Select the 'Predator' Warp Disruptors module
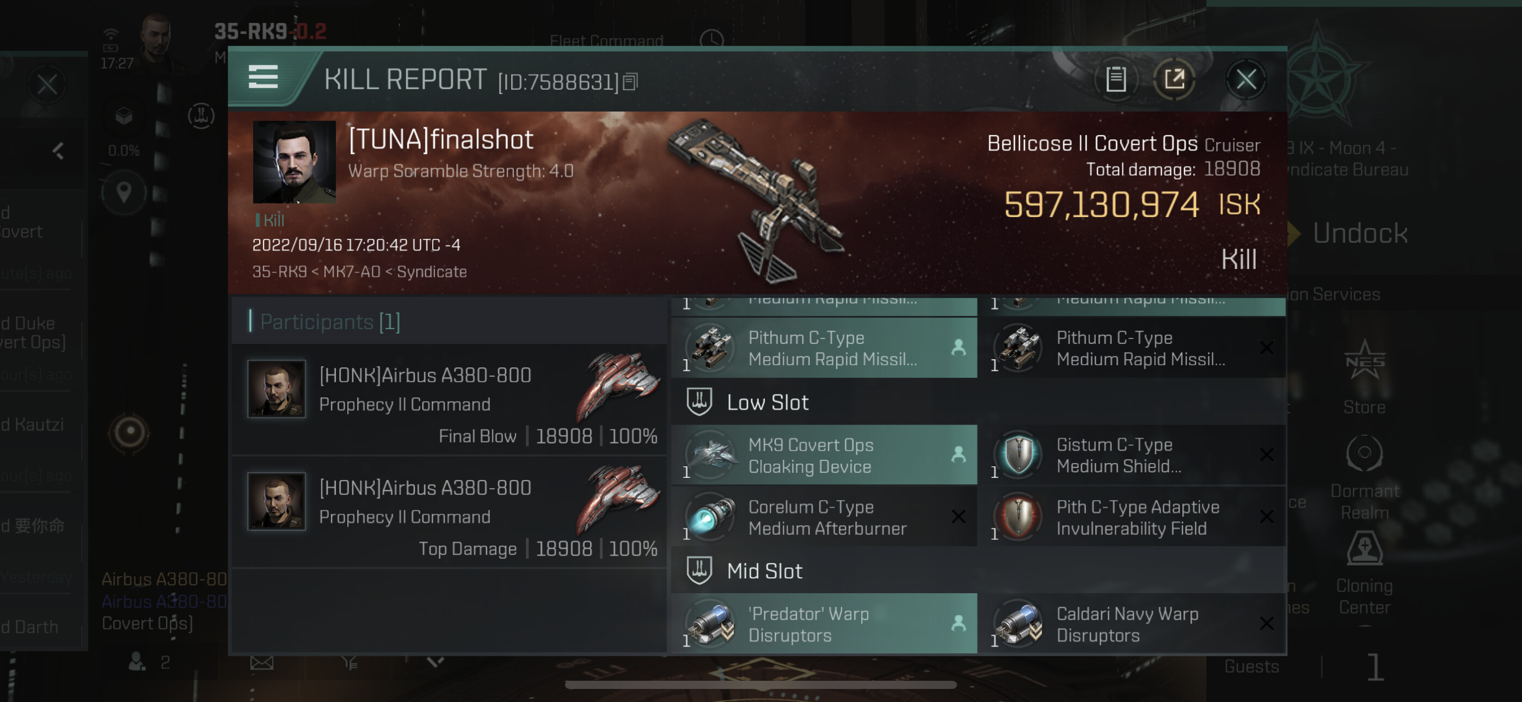 (x=824, y=624)
